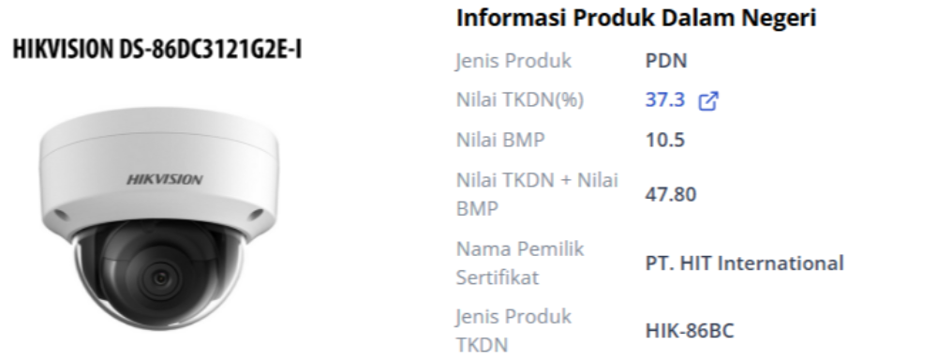The image size is (937, 361).
Task: Open the external link icon beside 37.3
Action: pos(708,101)
